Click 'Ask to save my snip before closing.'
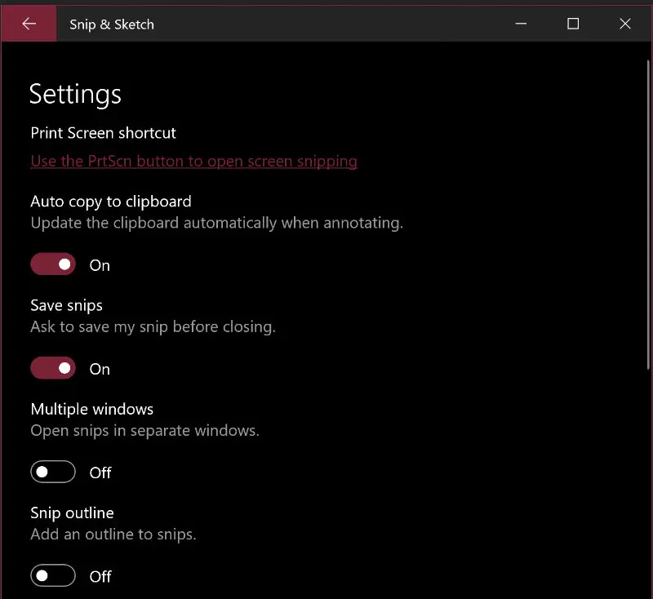The image size is (653, 599). [x=153, y=326]
